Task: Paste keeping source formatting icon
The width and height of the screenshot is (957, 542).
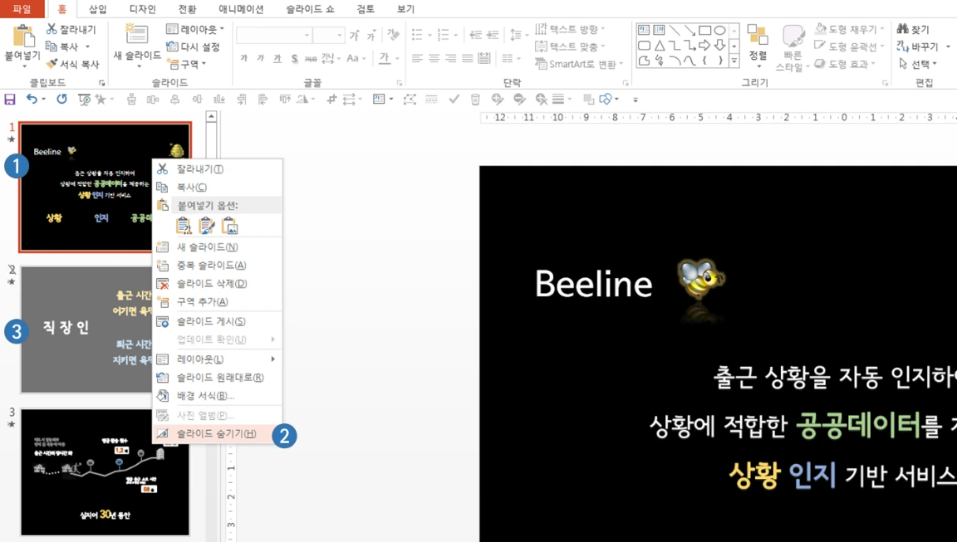Action: pyautogui.click(x=206, y=227)
